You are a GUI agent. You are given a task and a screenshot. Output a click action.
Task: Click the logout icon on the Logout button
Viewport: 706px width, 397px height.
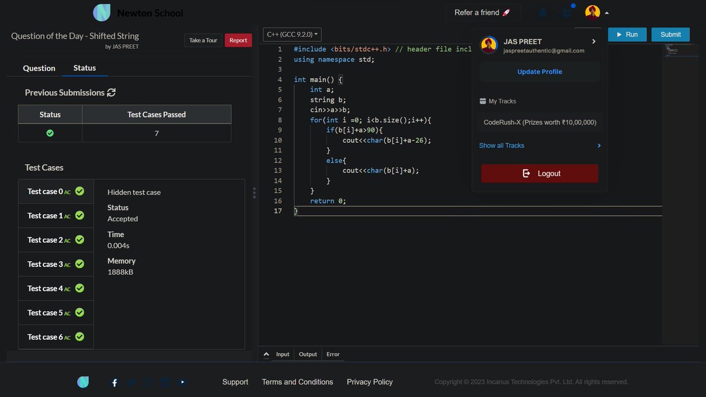(527, 173)
